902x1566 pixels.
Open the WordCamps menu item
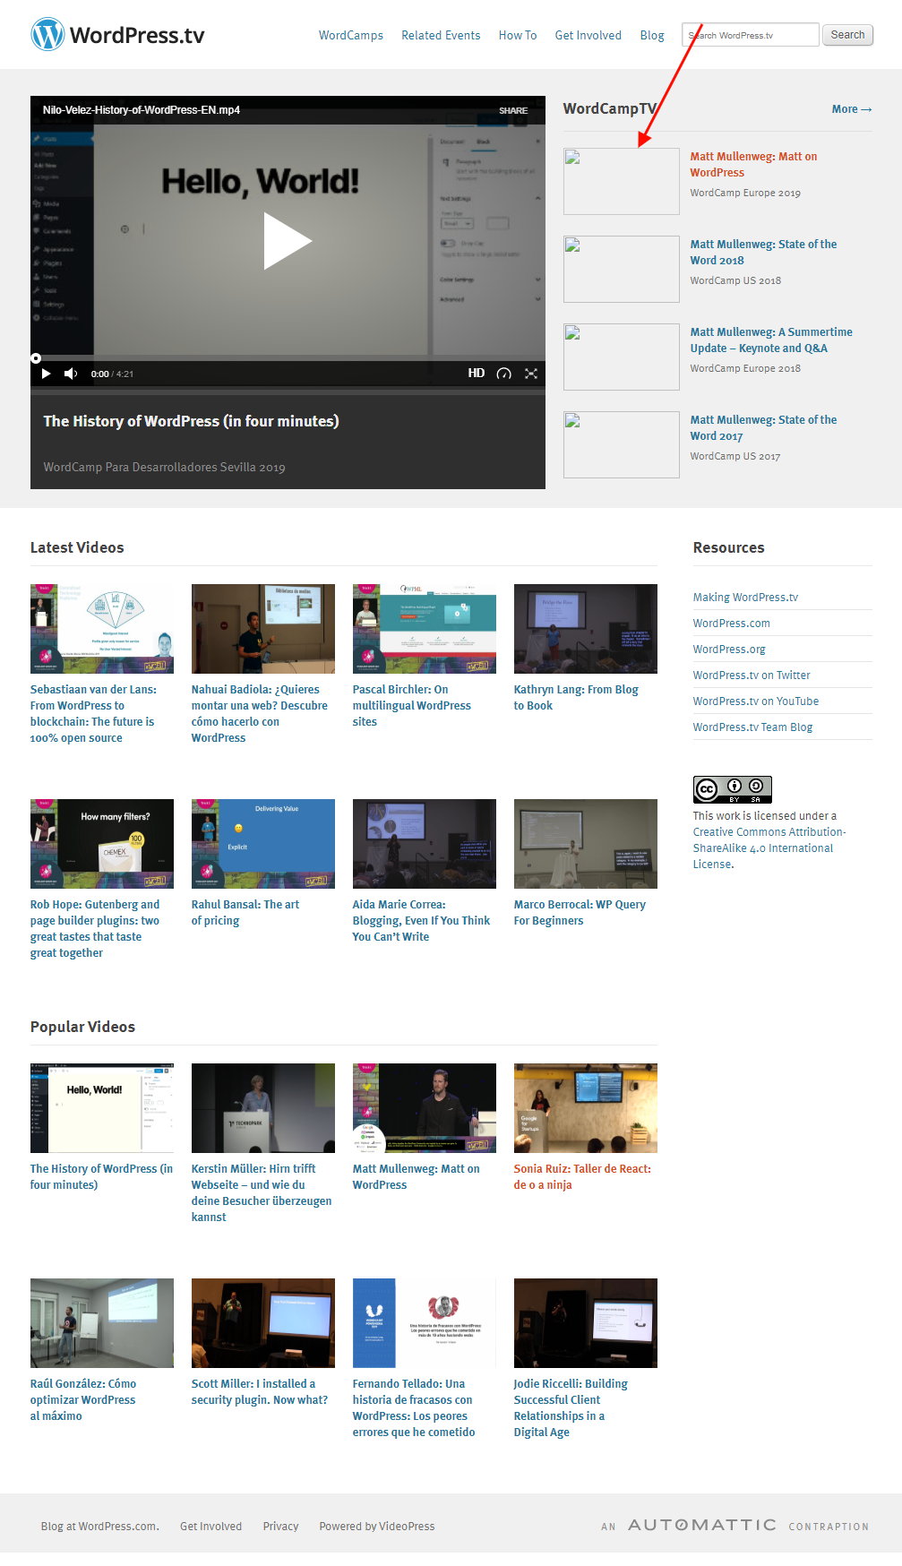pos(351,36)
